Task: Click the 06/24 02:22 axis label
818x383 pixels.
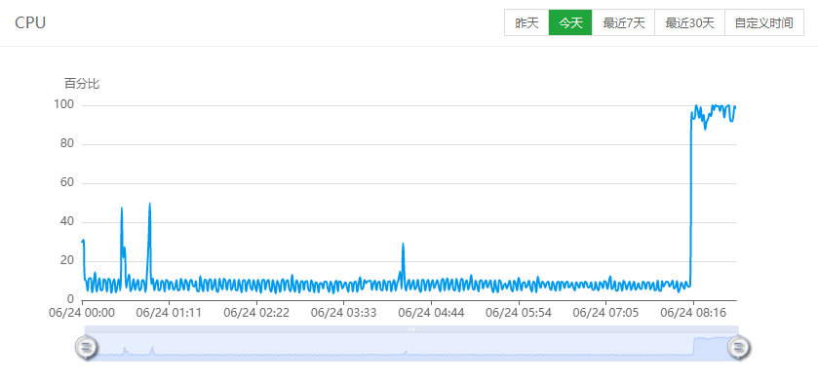Action: pos(256,313)
